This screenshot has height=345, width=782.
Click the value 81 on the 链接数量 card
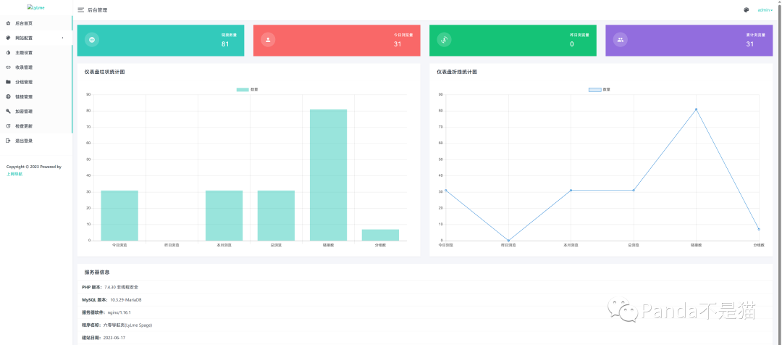(225, 44)
